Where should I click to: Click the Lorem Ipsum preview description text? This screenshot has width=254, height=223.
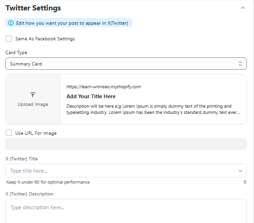pyautogui.click(x=153, y=109)
